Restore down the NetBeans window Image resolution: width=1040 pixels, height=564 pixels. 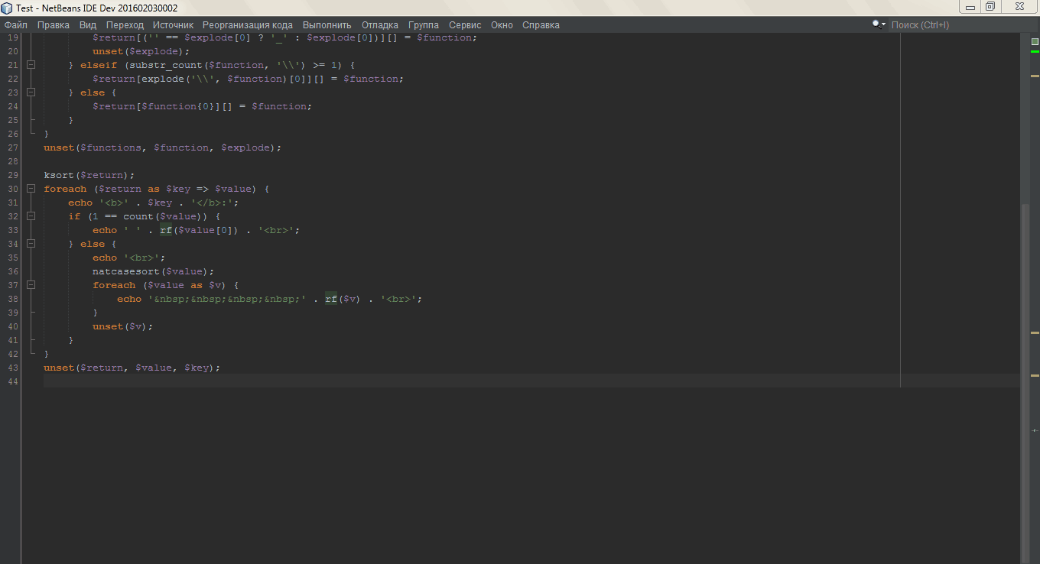point(990,7)
